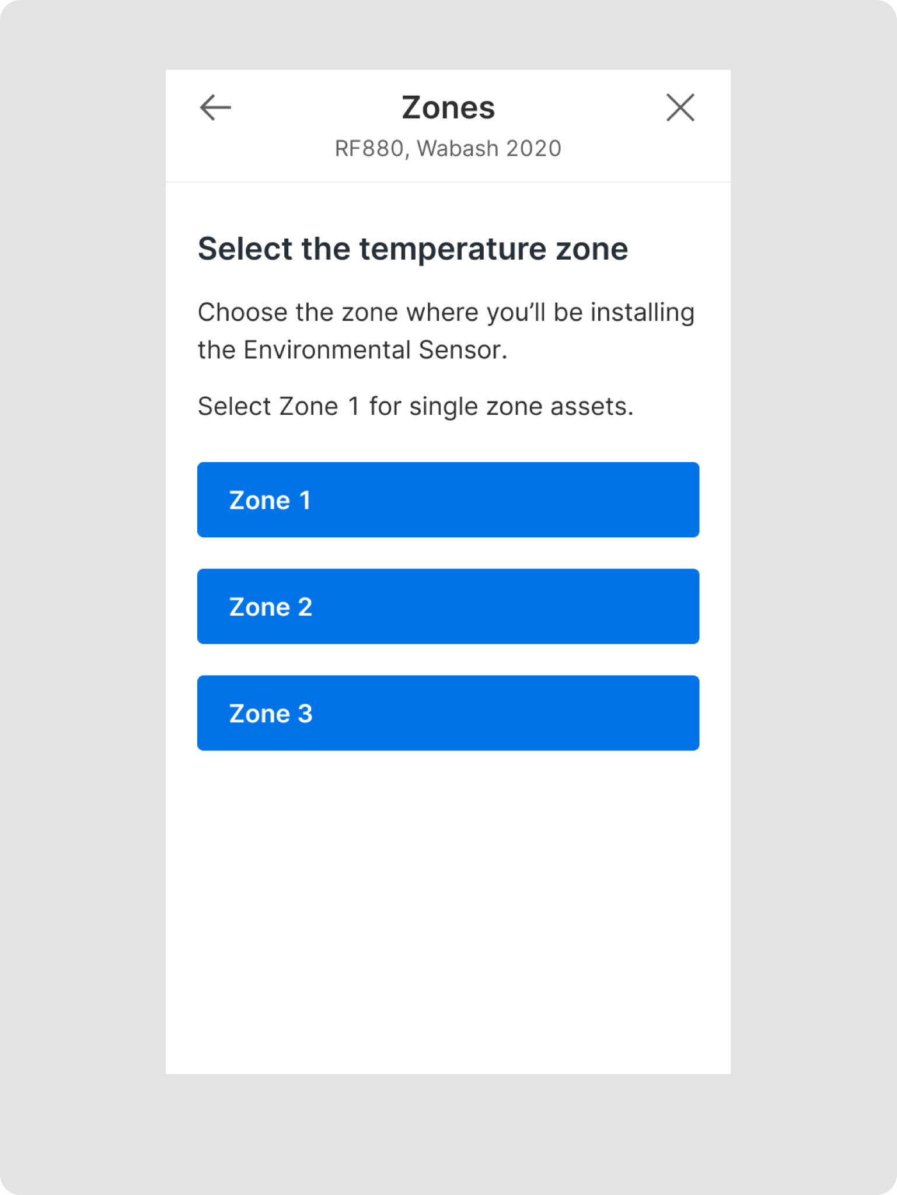Screen dimensions: 897x1195
Task: Tap the Zone 3 label text
Action: point(270,714)
